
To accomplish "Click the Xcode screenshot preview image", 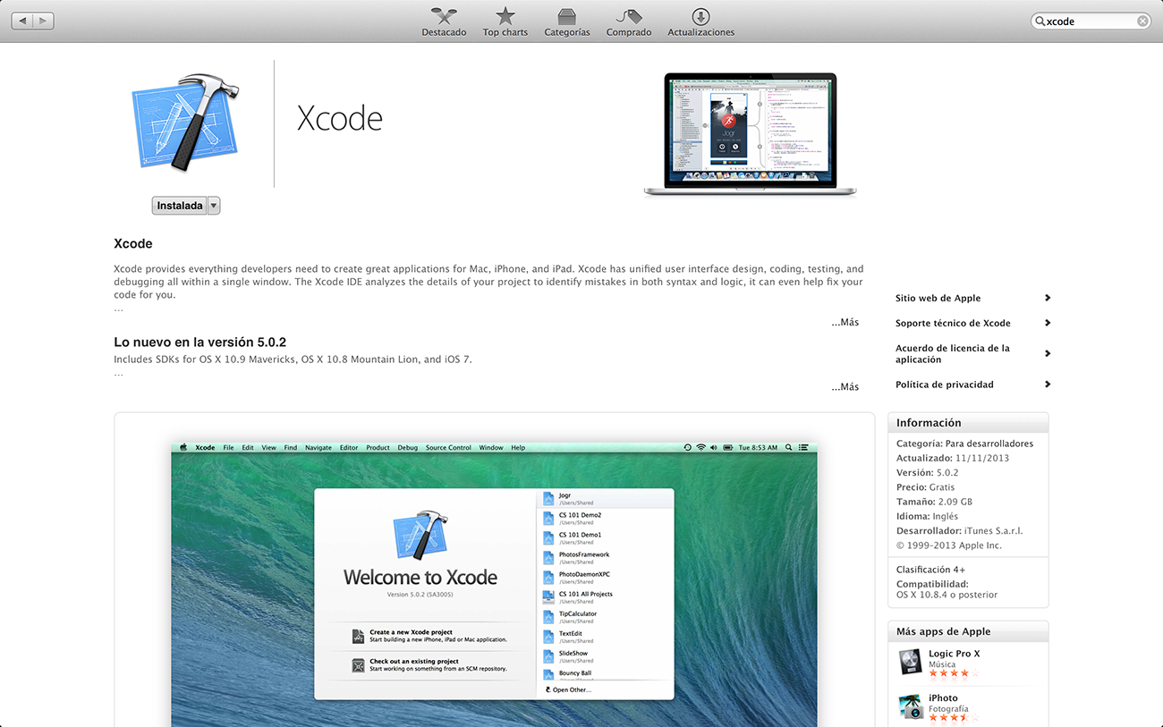I will tap(494, 581).
